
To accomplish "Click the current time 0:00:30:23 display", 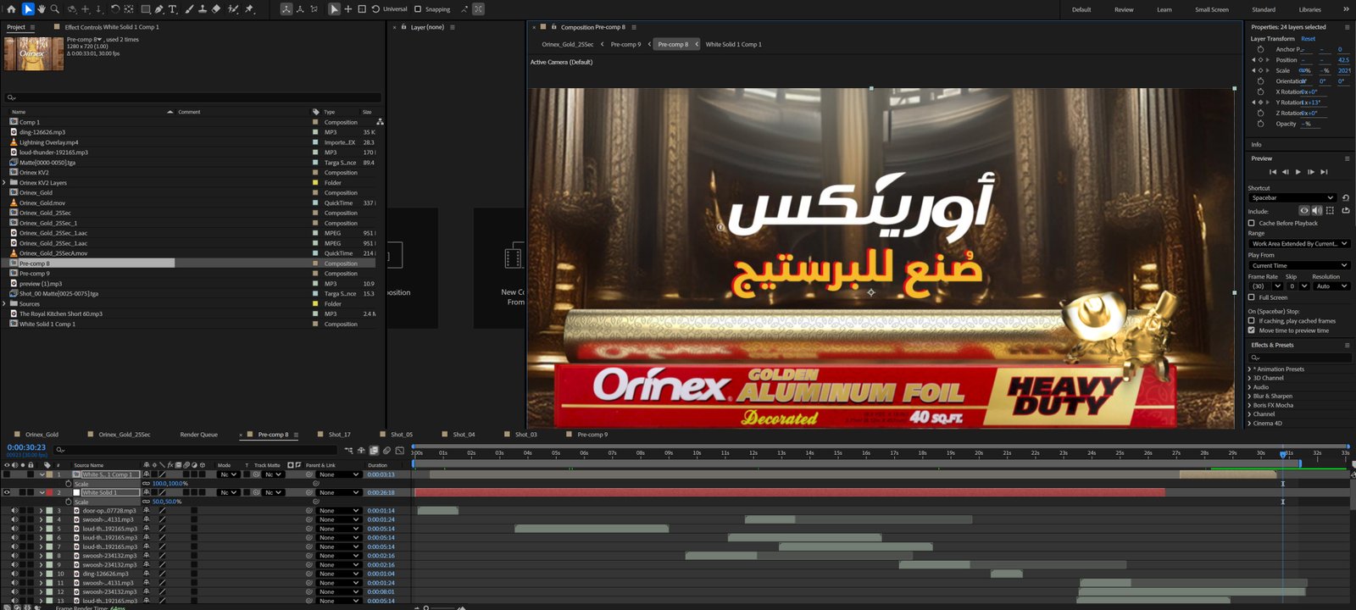I will click(26, 447).
